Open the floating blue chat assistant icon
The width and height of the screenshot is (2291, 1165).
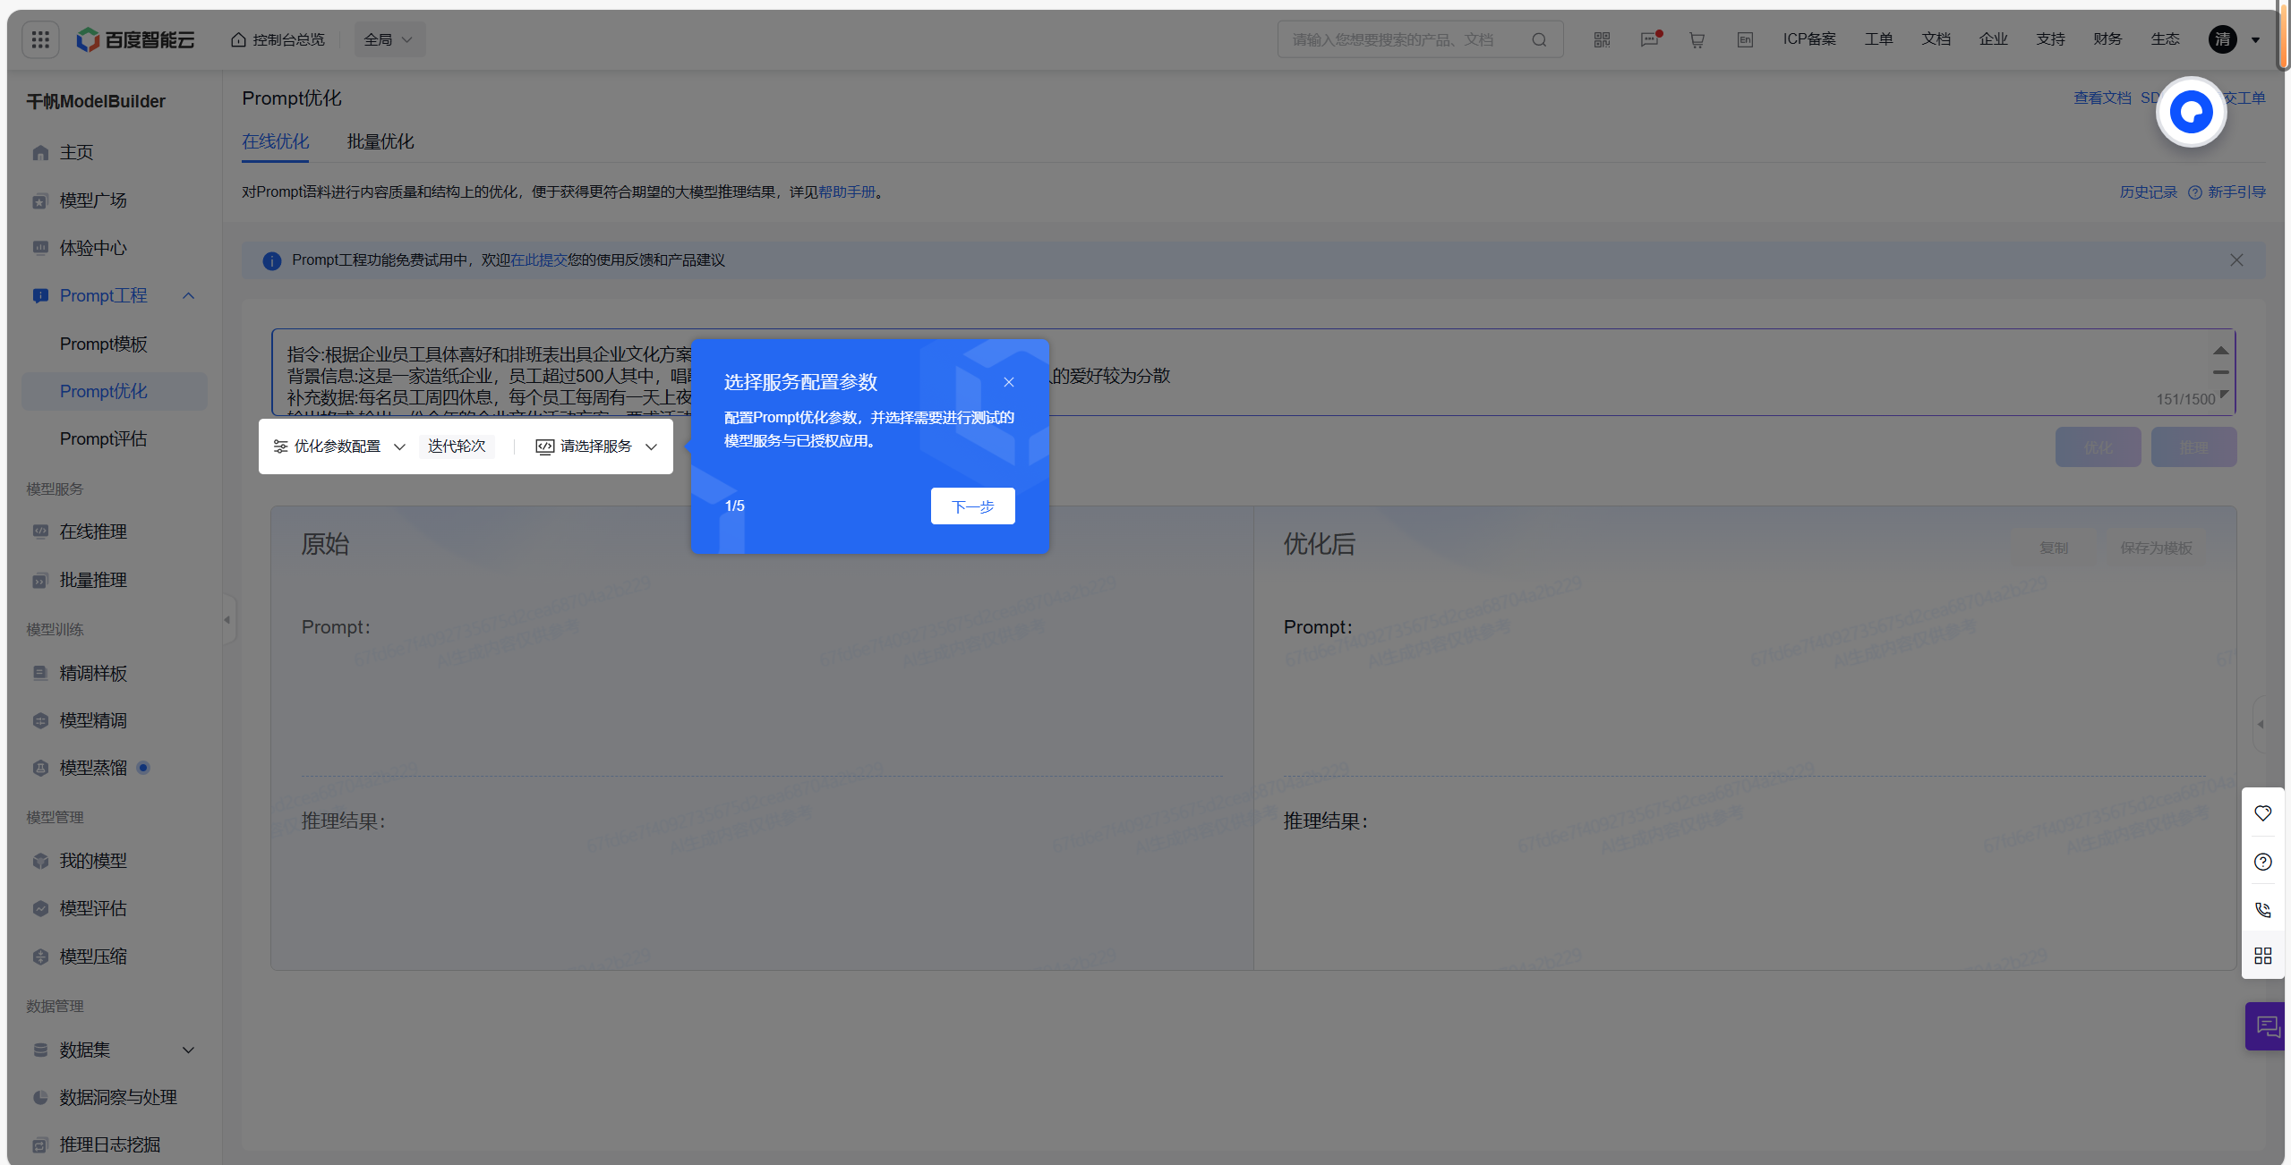pyautogui.click(x=2191, y=112)
